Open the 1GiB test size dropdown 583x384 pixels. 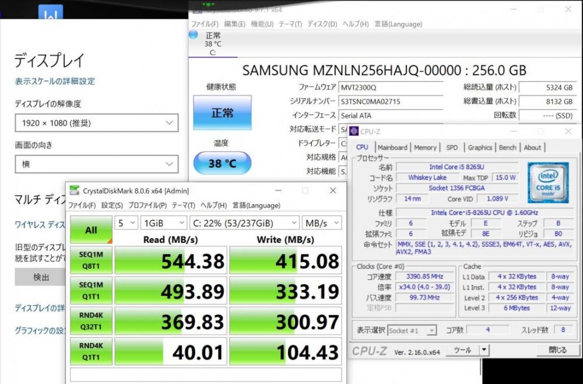(164, 223)
